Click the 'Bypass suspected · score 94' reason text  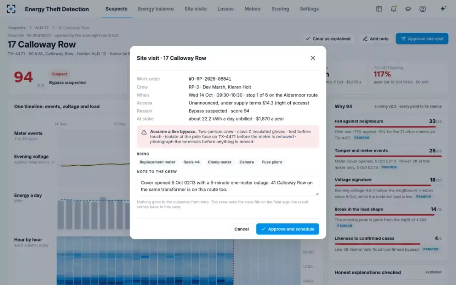pyautogui.click(x=219, y=111)
